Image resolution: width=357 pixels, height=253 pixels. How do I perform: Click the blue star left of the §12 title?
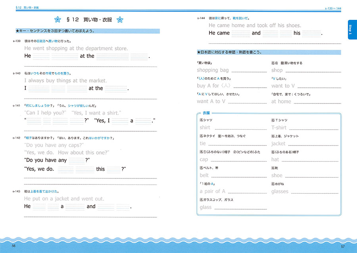(x=58, y=19)
